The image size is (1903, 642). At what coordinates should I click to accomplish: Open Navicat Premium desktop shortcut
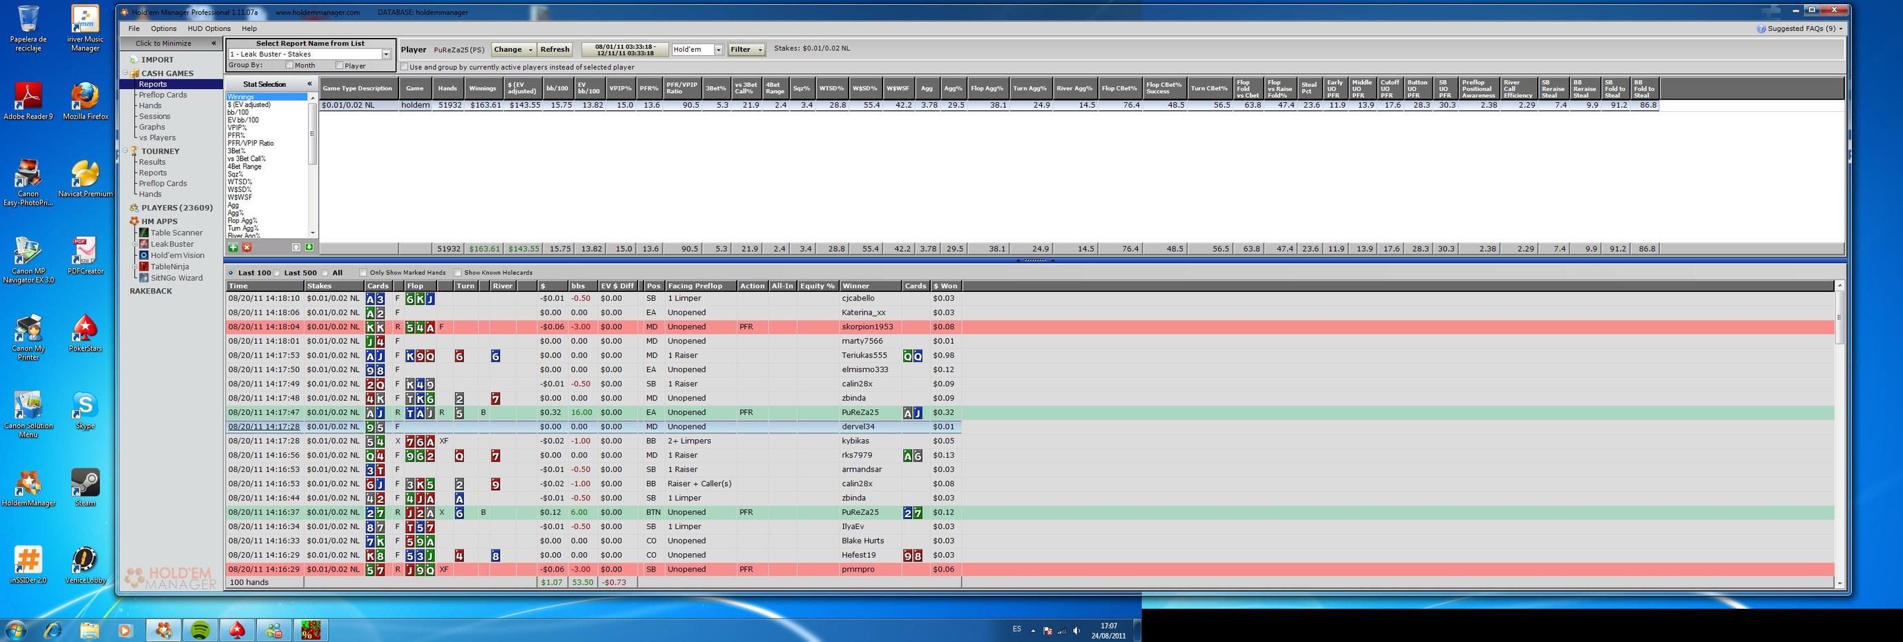pyautogui.click(x=85, y=179)
